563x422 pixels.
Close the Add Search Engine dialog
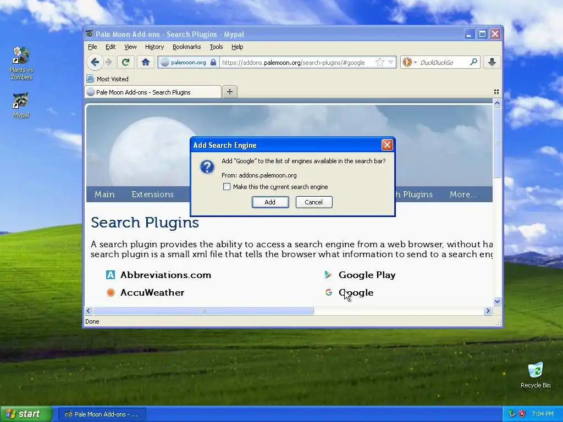tap(387, 145)
